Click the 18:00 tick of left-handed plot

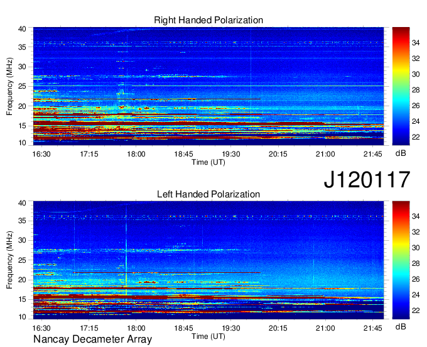[136, 328]
